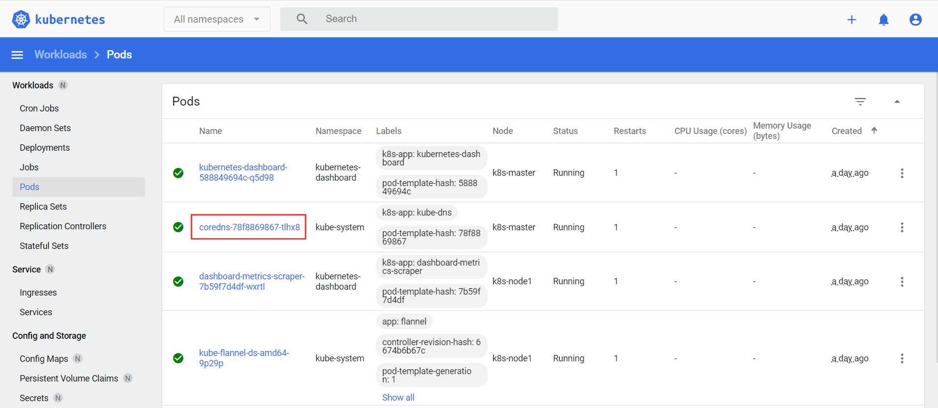938x408 pixels.
Task: Click green status icon of kube-flannel pod
Action: coord(178,358)
